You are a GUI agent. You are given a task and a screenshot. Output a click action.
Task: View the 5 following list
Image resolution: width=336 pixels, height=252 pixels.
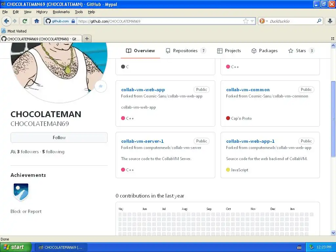[x=53, y=152]
